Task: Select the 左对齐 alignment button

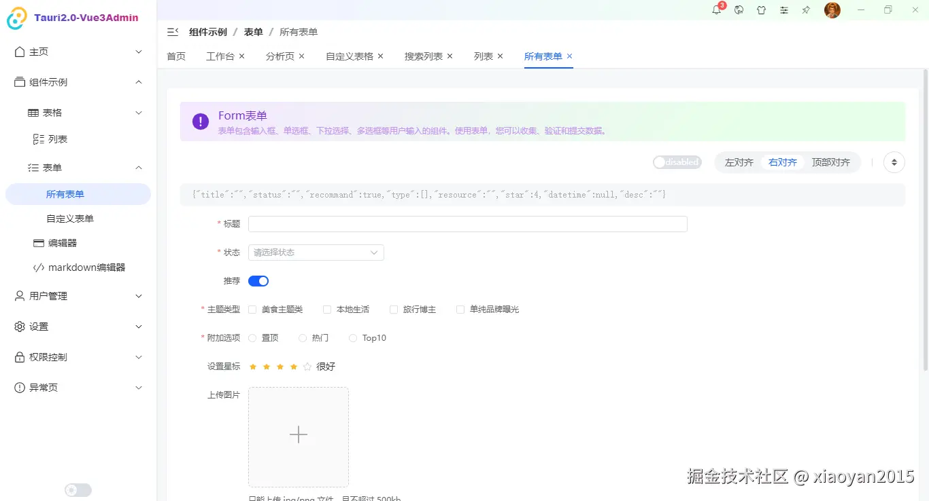Action: 739,162
